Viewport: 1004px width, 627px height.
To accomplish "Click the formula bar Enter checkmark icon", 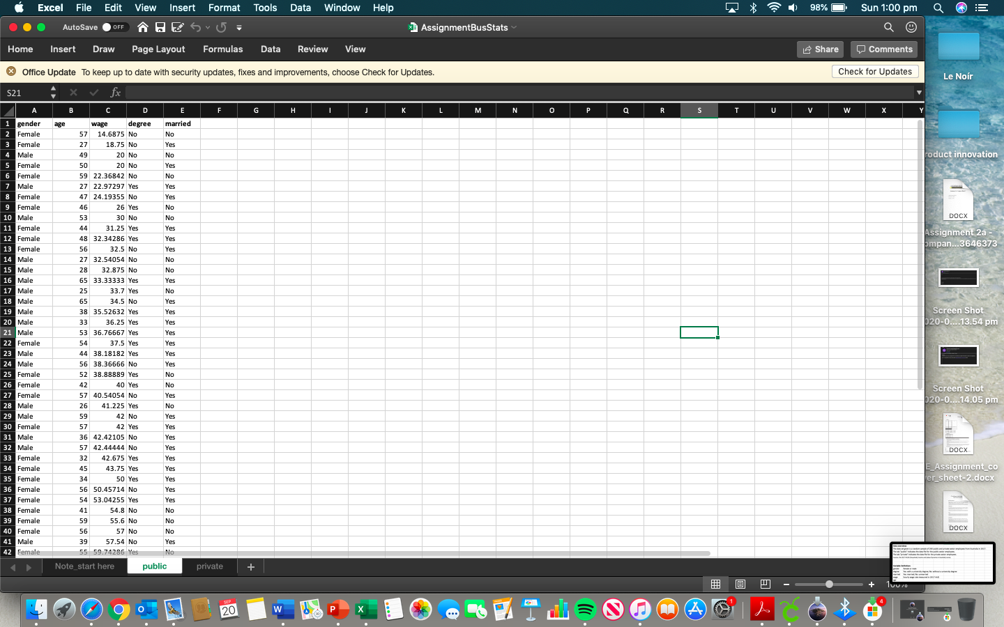I will click(94, 92).
